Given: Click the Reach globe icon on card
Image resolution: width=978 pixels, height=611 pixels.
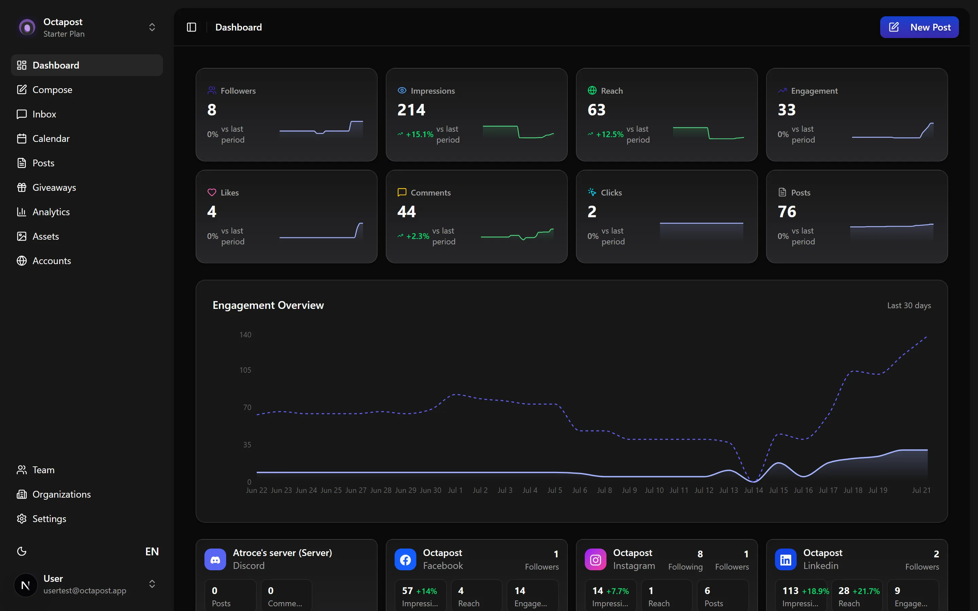Looking at the screenshot, I should (592, 91).
